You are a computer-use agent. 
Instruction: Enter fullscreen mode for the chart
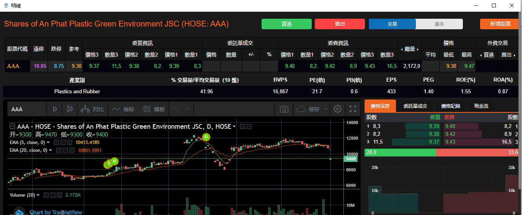click(352, 109)
